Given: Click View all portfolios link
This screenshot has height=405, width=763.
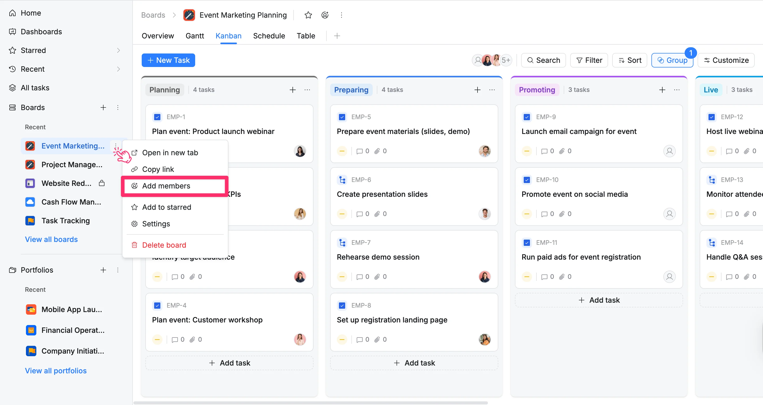Looking at the screenshot, I should [56, 371].
